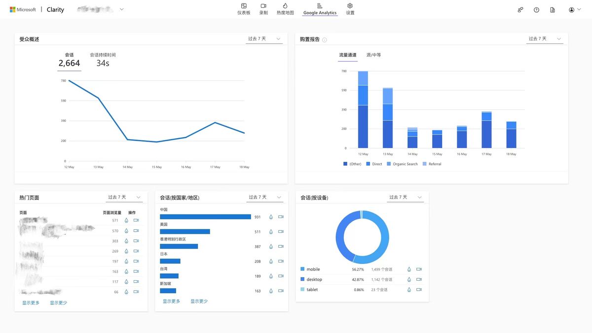Open heatmap for the 中国 sessions row
This screenshot has height=333, width=592.
click(x=271, y=217)
